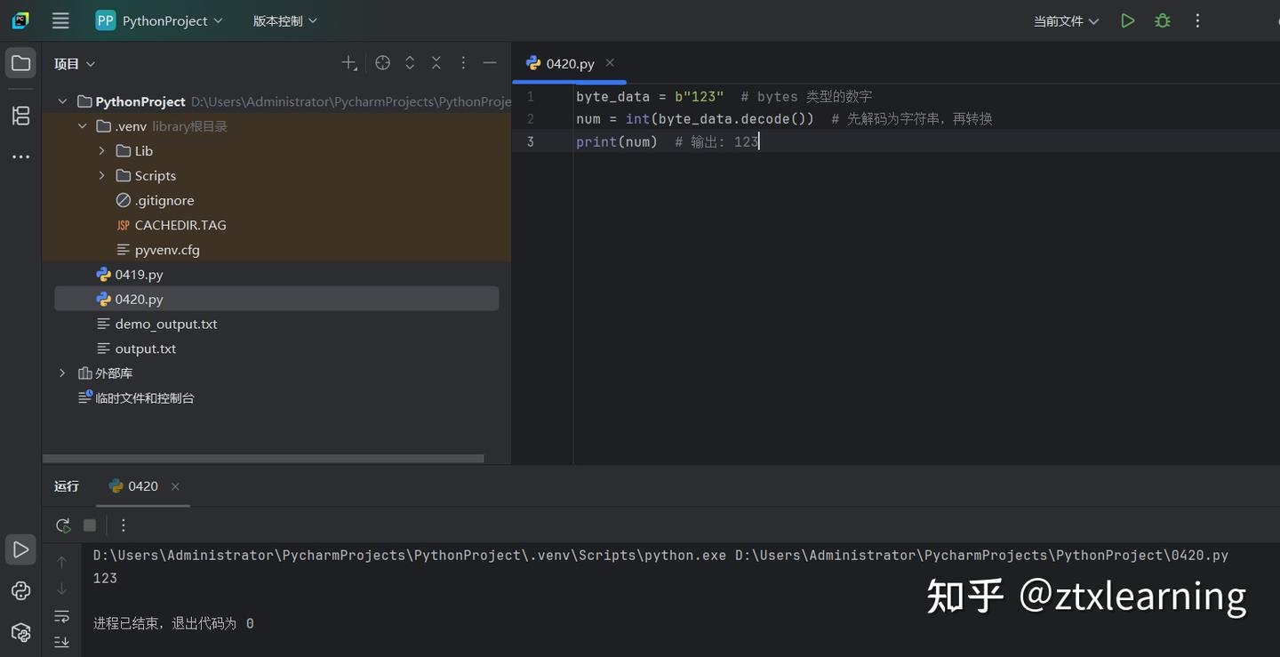The image size is (1280, 657).
Task: Open the PythonProject dropdown
Action: coord(160,20)
